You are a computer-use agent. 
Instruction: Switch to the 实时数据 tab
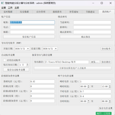(x=8, y=12)
